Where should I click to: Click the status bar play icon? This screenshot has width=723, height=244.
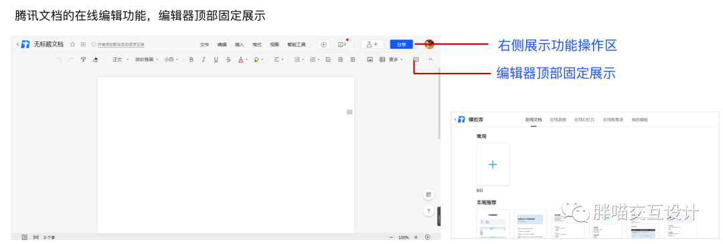[x=427, y=237]
